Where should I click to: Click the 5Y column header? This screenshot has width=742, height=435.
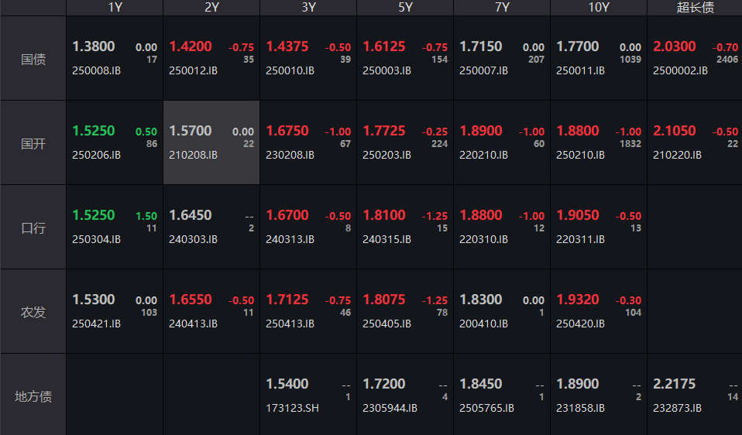(x=405, y=8)
